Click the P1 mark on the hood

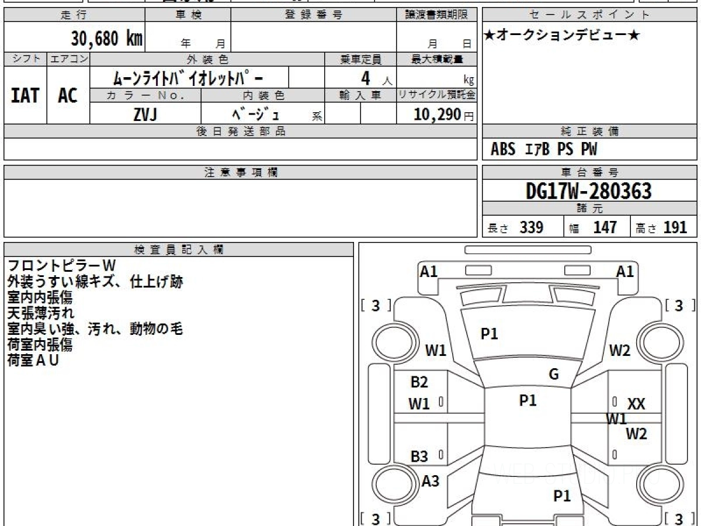[489, 334]
